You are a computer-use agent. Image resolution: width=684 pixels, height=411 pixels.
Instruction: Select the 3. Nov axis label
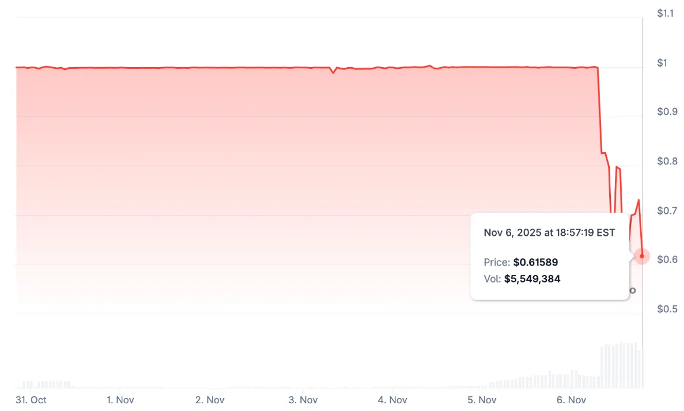click(x=303, y=400)
